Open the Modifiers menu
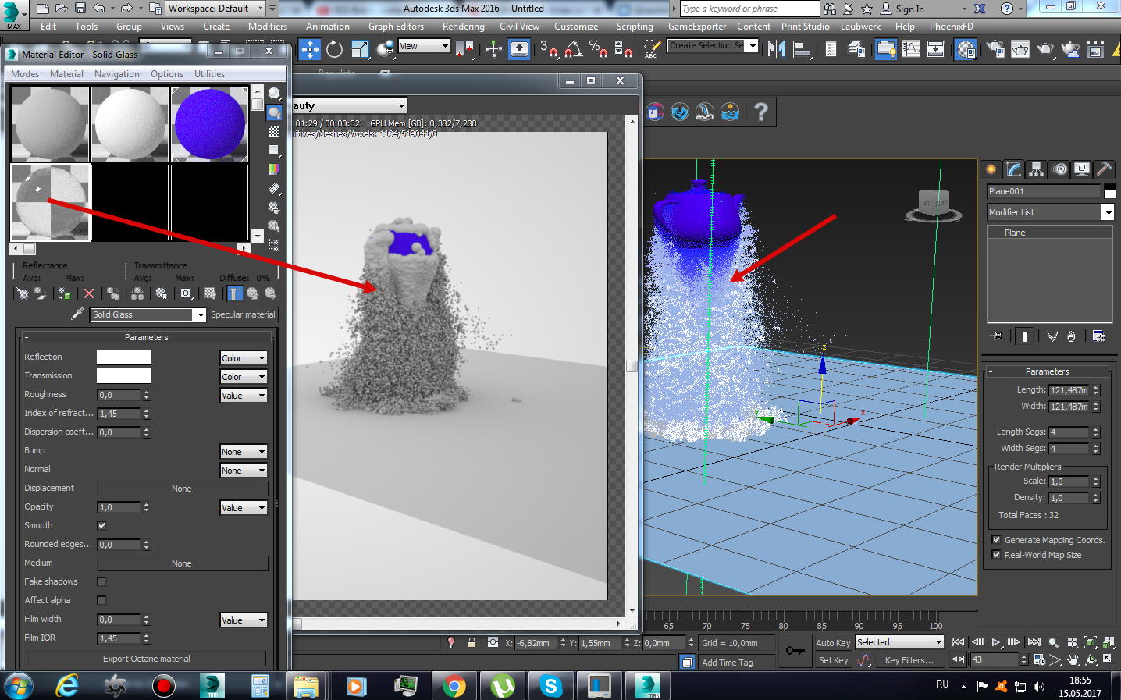1121x700 pixels. (x=268, y=27)
